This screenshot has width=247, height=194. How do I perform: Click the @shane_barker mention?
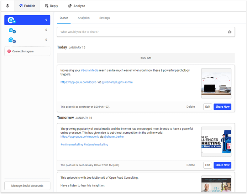click(x=114, y=137)
